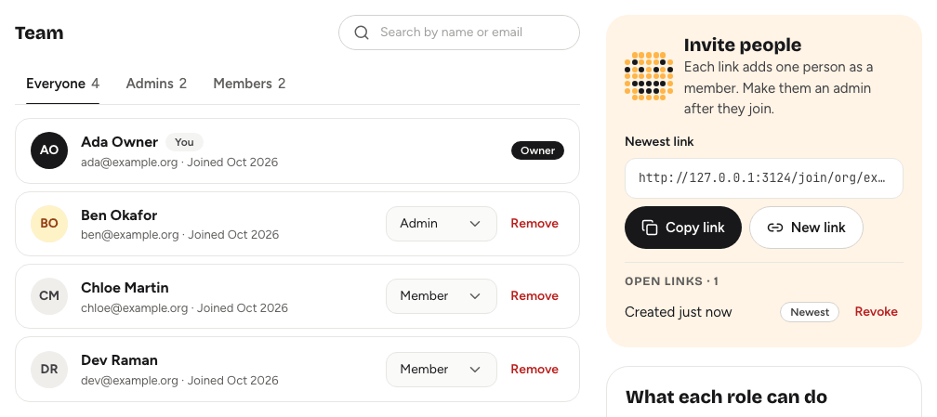937x417 pixels.
Task: Click the search magnifier icon
Action: pos(362,33)
